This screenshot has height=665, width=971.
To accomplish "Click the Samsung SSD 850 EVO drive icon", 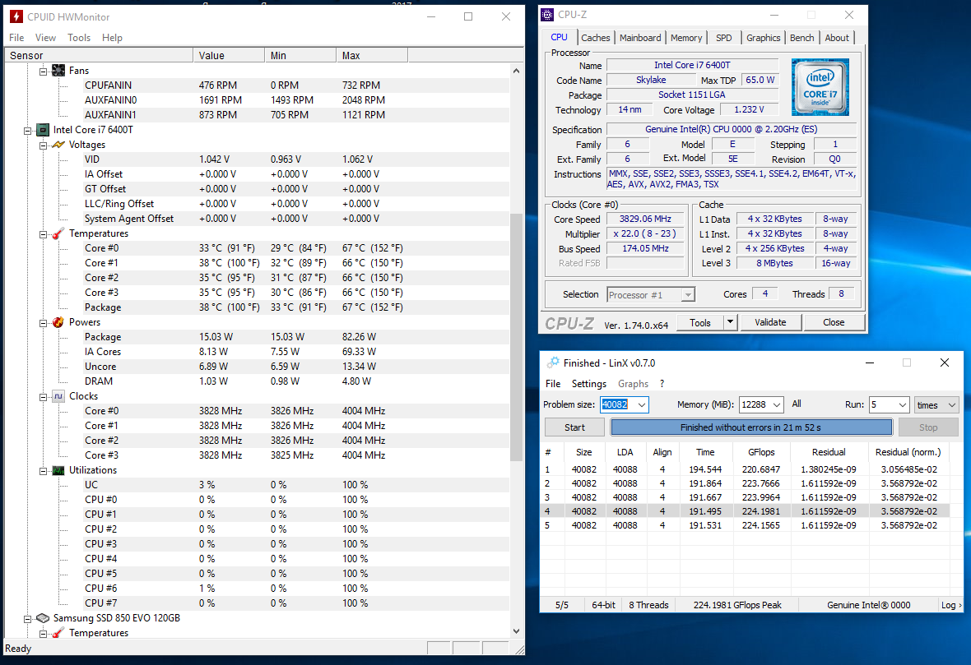I will pos(43,618).
